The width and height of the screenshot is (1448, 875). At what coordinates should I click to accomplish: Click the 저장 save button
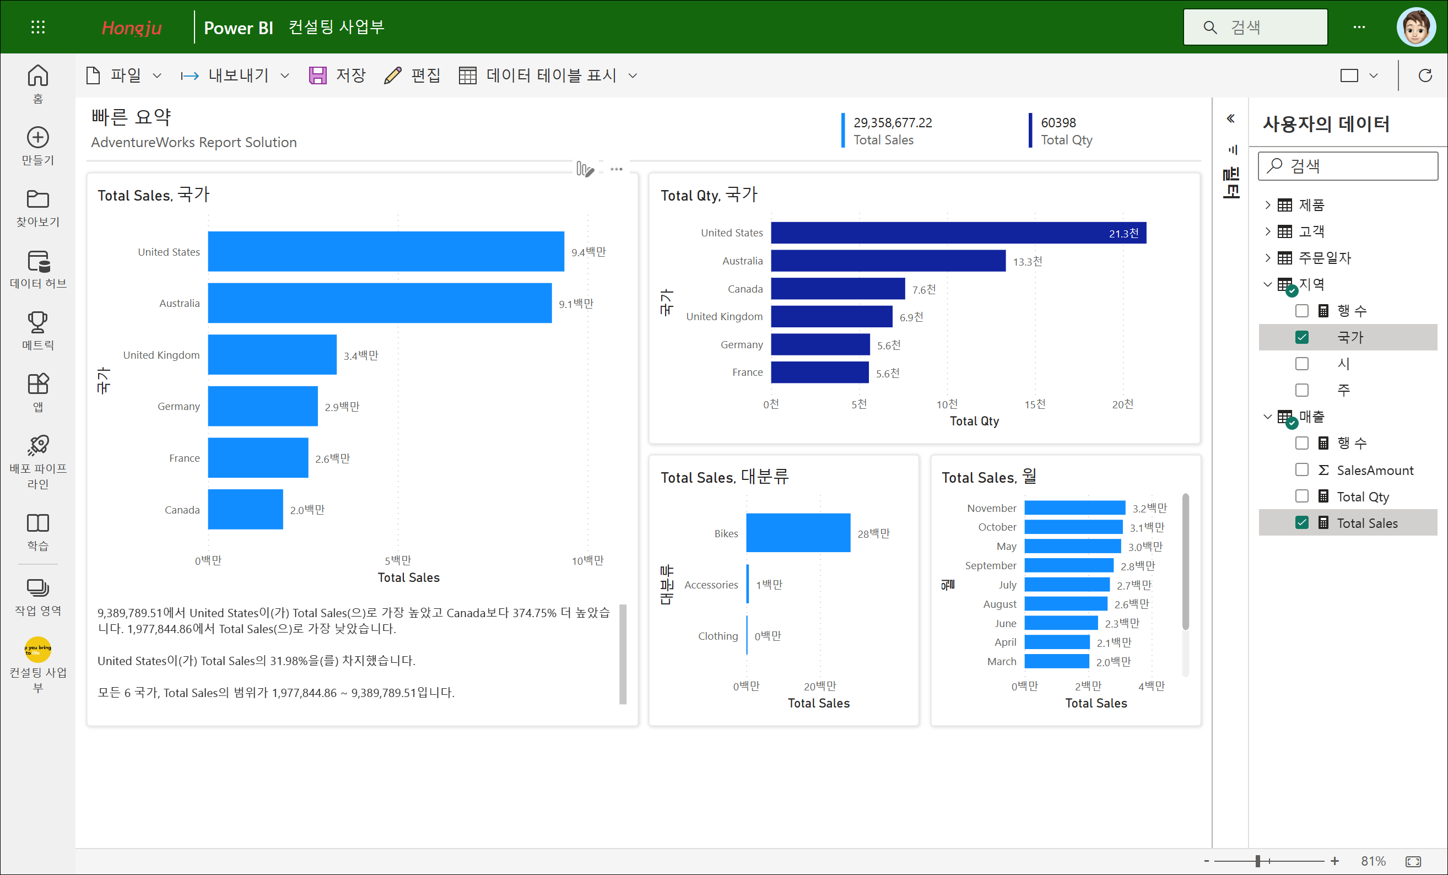(337, 76)
